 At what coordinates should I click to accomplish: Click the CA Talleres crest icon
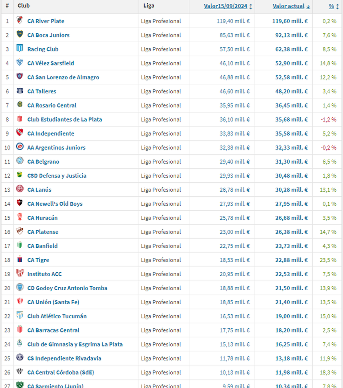coord(20,90)
